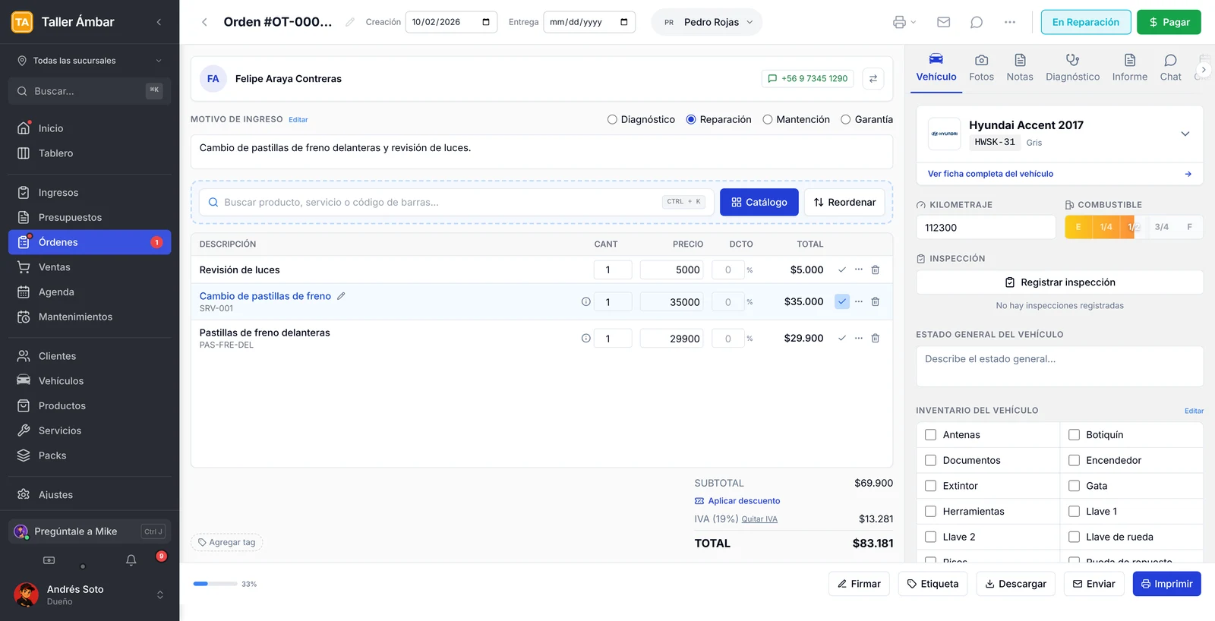This screenshot has width=1215, height=621.
Task: Open Presupuestos in sidebar
Action: (x=90, y=217)
